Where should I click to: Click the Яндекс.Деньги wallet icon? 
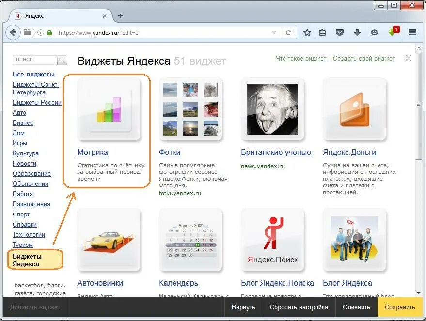(x=355, y=109)
